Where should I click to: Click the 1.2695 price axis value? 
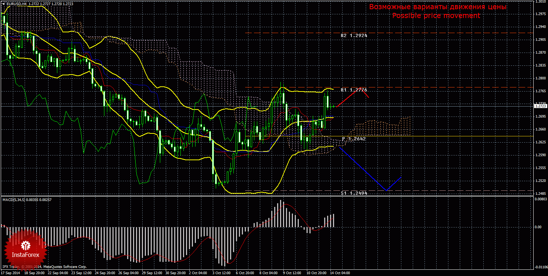tap(540, 117)
